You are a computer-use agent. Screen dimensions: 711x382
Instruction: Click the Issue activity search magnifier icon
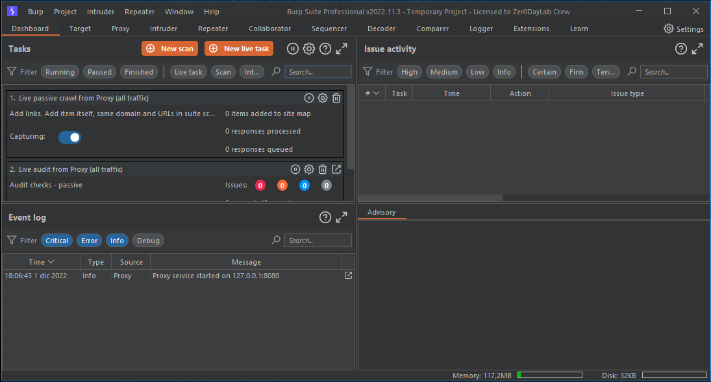point(632,71)
